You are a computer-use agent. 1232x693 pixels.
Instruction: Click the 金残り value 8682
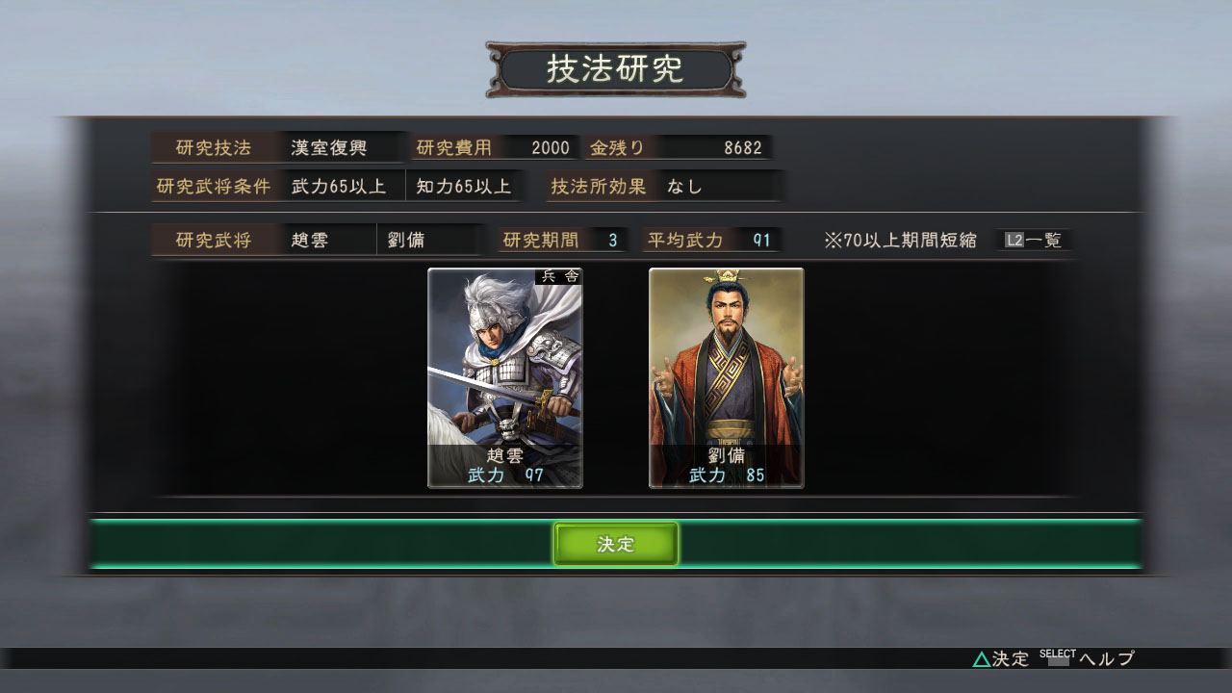(743, 148)
